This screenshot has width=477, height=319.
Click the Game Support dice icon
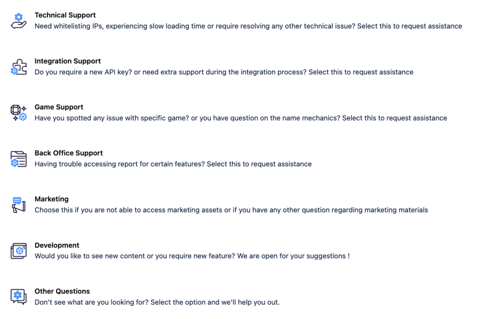coord(19,113)
